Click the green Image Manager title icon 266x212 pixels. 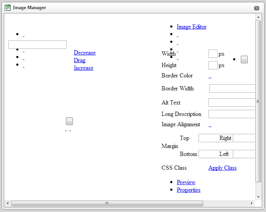[x=8, y=8]
